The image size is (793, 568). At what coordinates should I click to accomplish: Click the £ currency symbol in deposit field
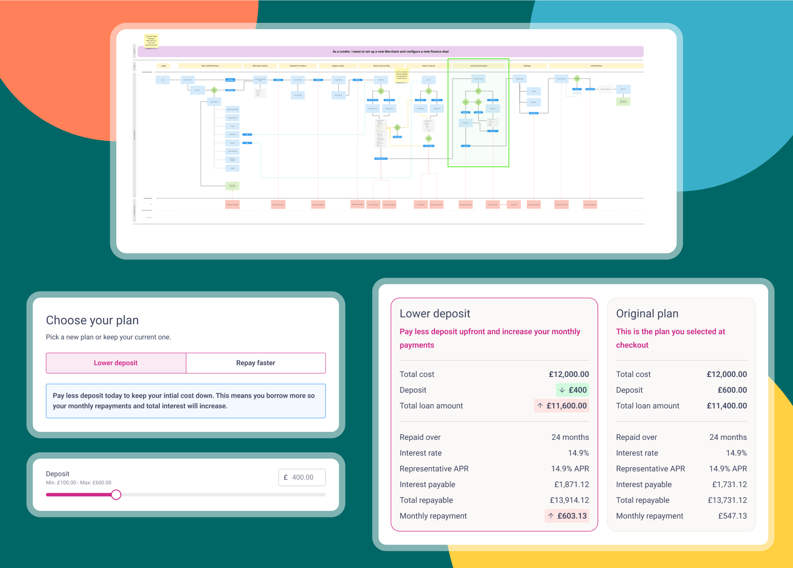click(x=286, y=478)
